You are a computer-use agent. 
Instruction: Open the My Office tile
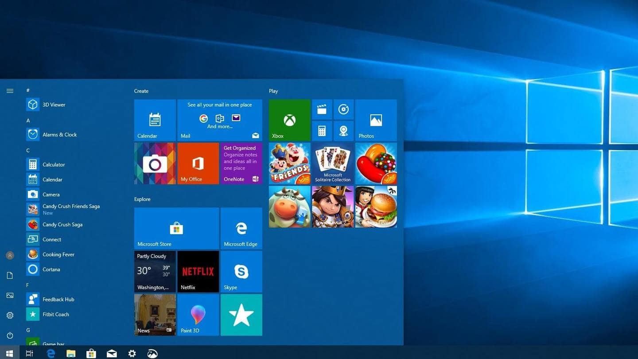point(198,164)
